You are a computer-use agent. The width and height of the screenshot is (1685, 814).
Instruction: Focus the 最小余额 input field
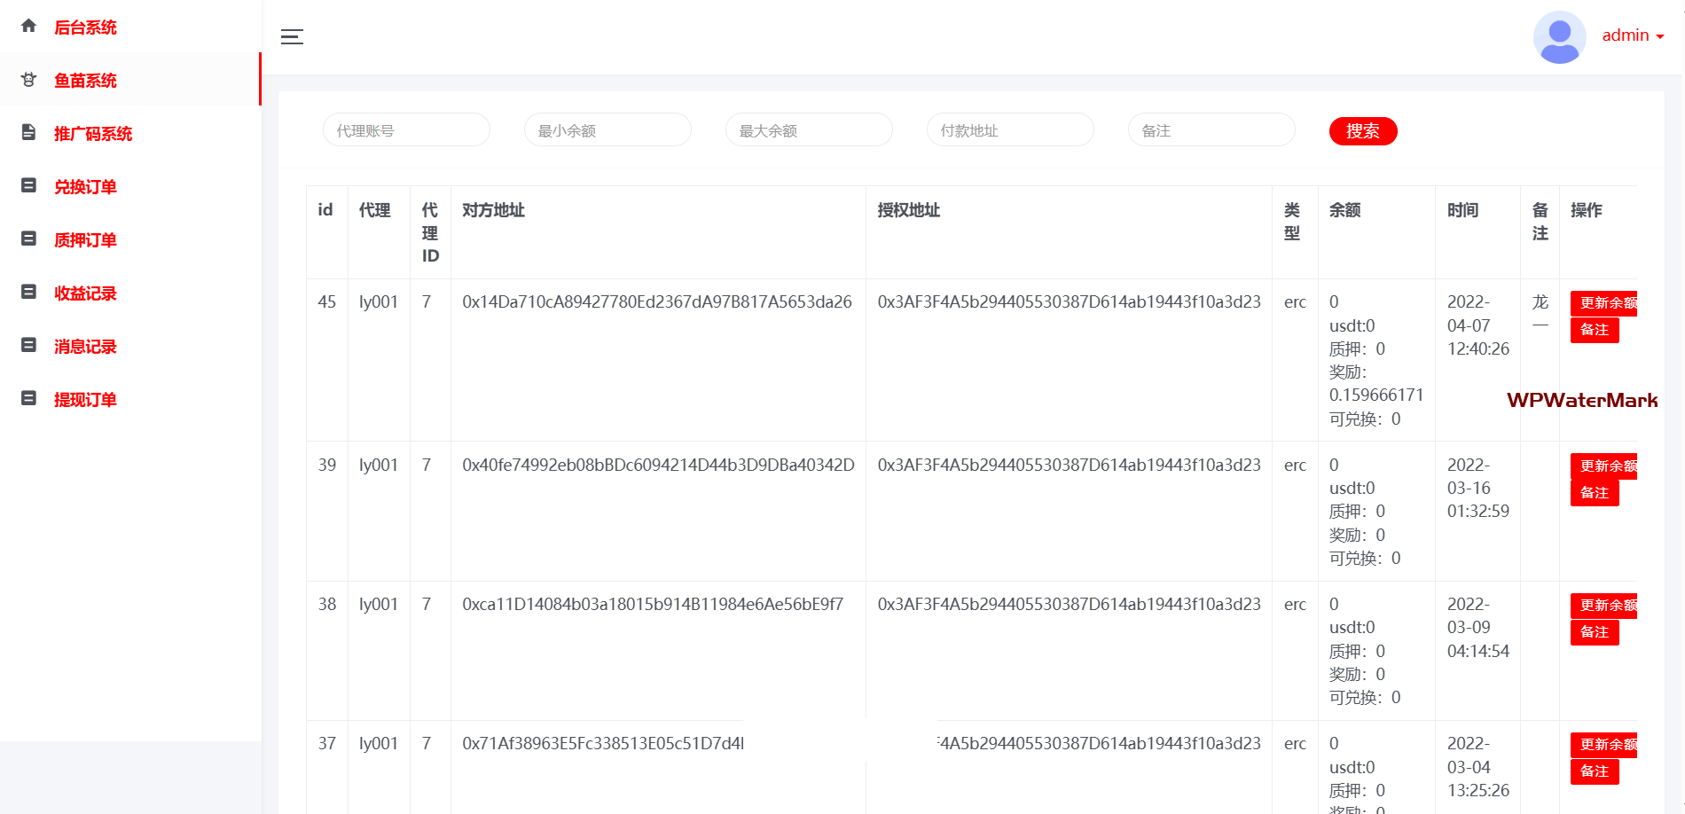coord(607,130)
